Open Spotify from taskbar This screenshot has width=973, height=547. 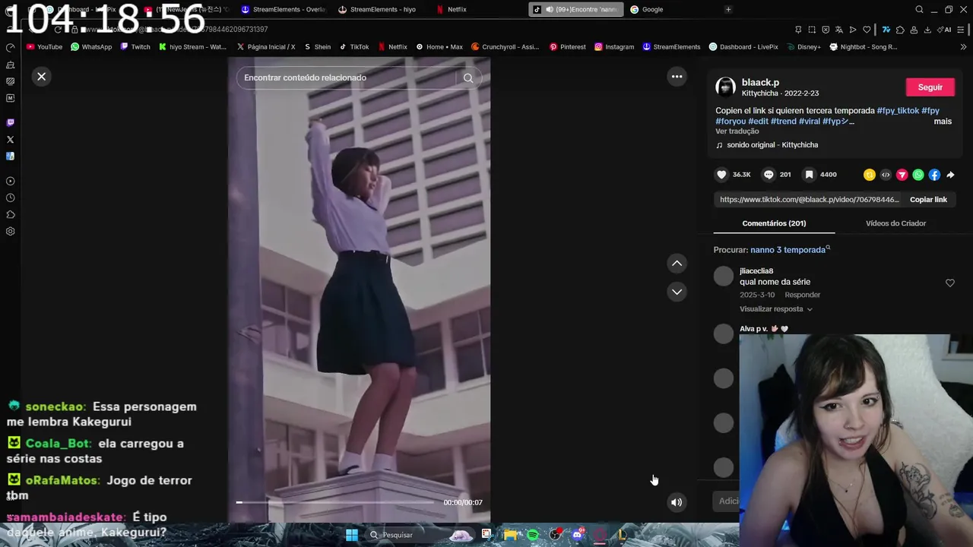click(x=532, y=535)
